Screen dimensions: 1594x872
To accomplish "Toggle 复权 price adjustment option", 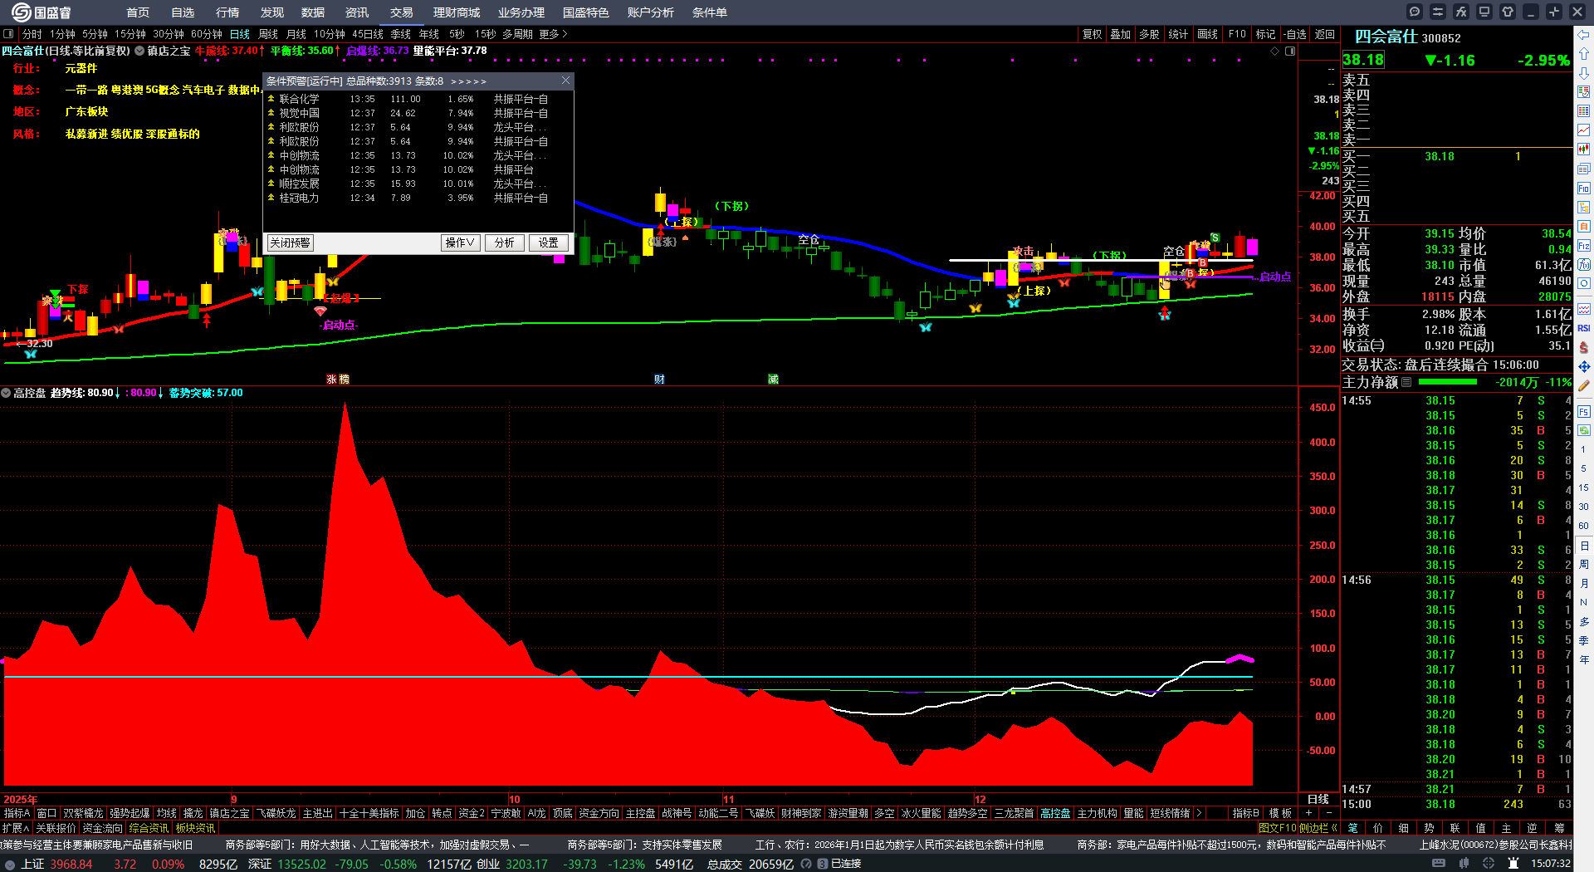I will point(1092,34).
